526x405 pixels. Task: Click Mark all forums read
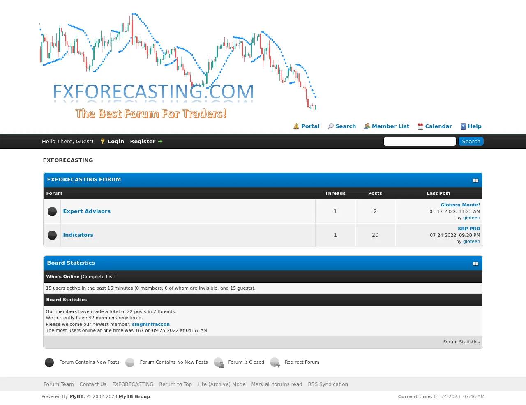pos(277,384)
